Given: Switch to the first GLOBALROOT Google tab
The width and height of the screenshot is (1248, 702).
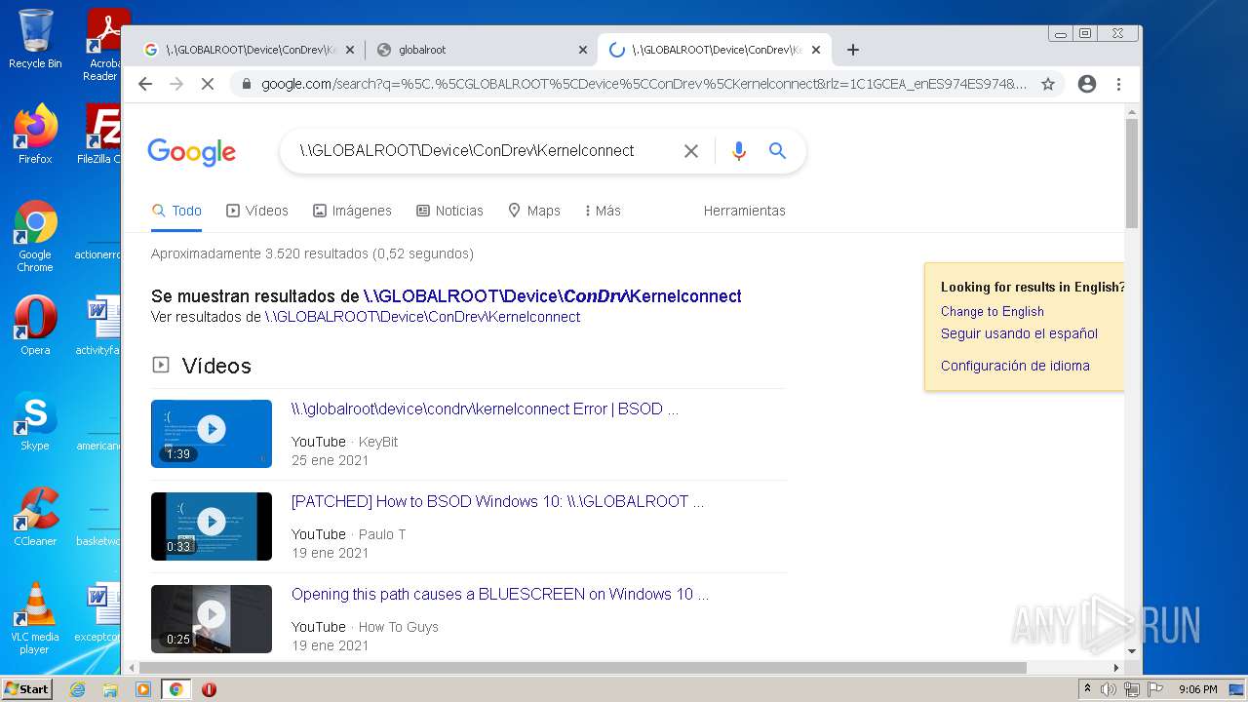Looking at the screenshot, I should coord(249,50).
